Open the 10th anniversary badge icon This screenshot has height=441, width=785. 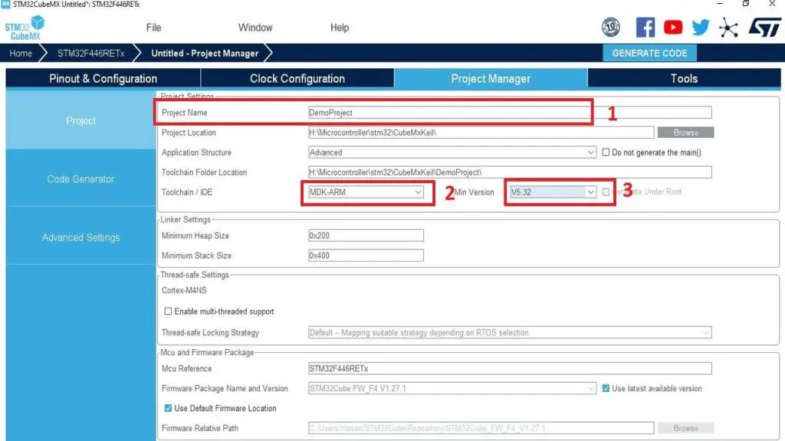(x=610, y=27)
